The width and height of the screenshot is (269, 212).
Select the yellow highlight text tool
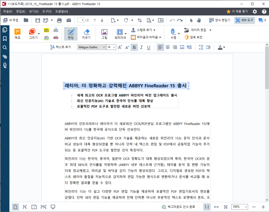[x=46, y=30]
